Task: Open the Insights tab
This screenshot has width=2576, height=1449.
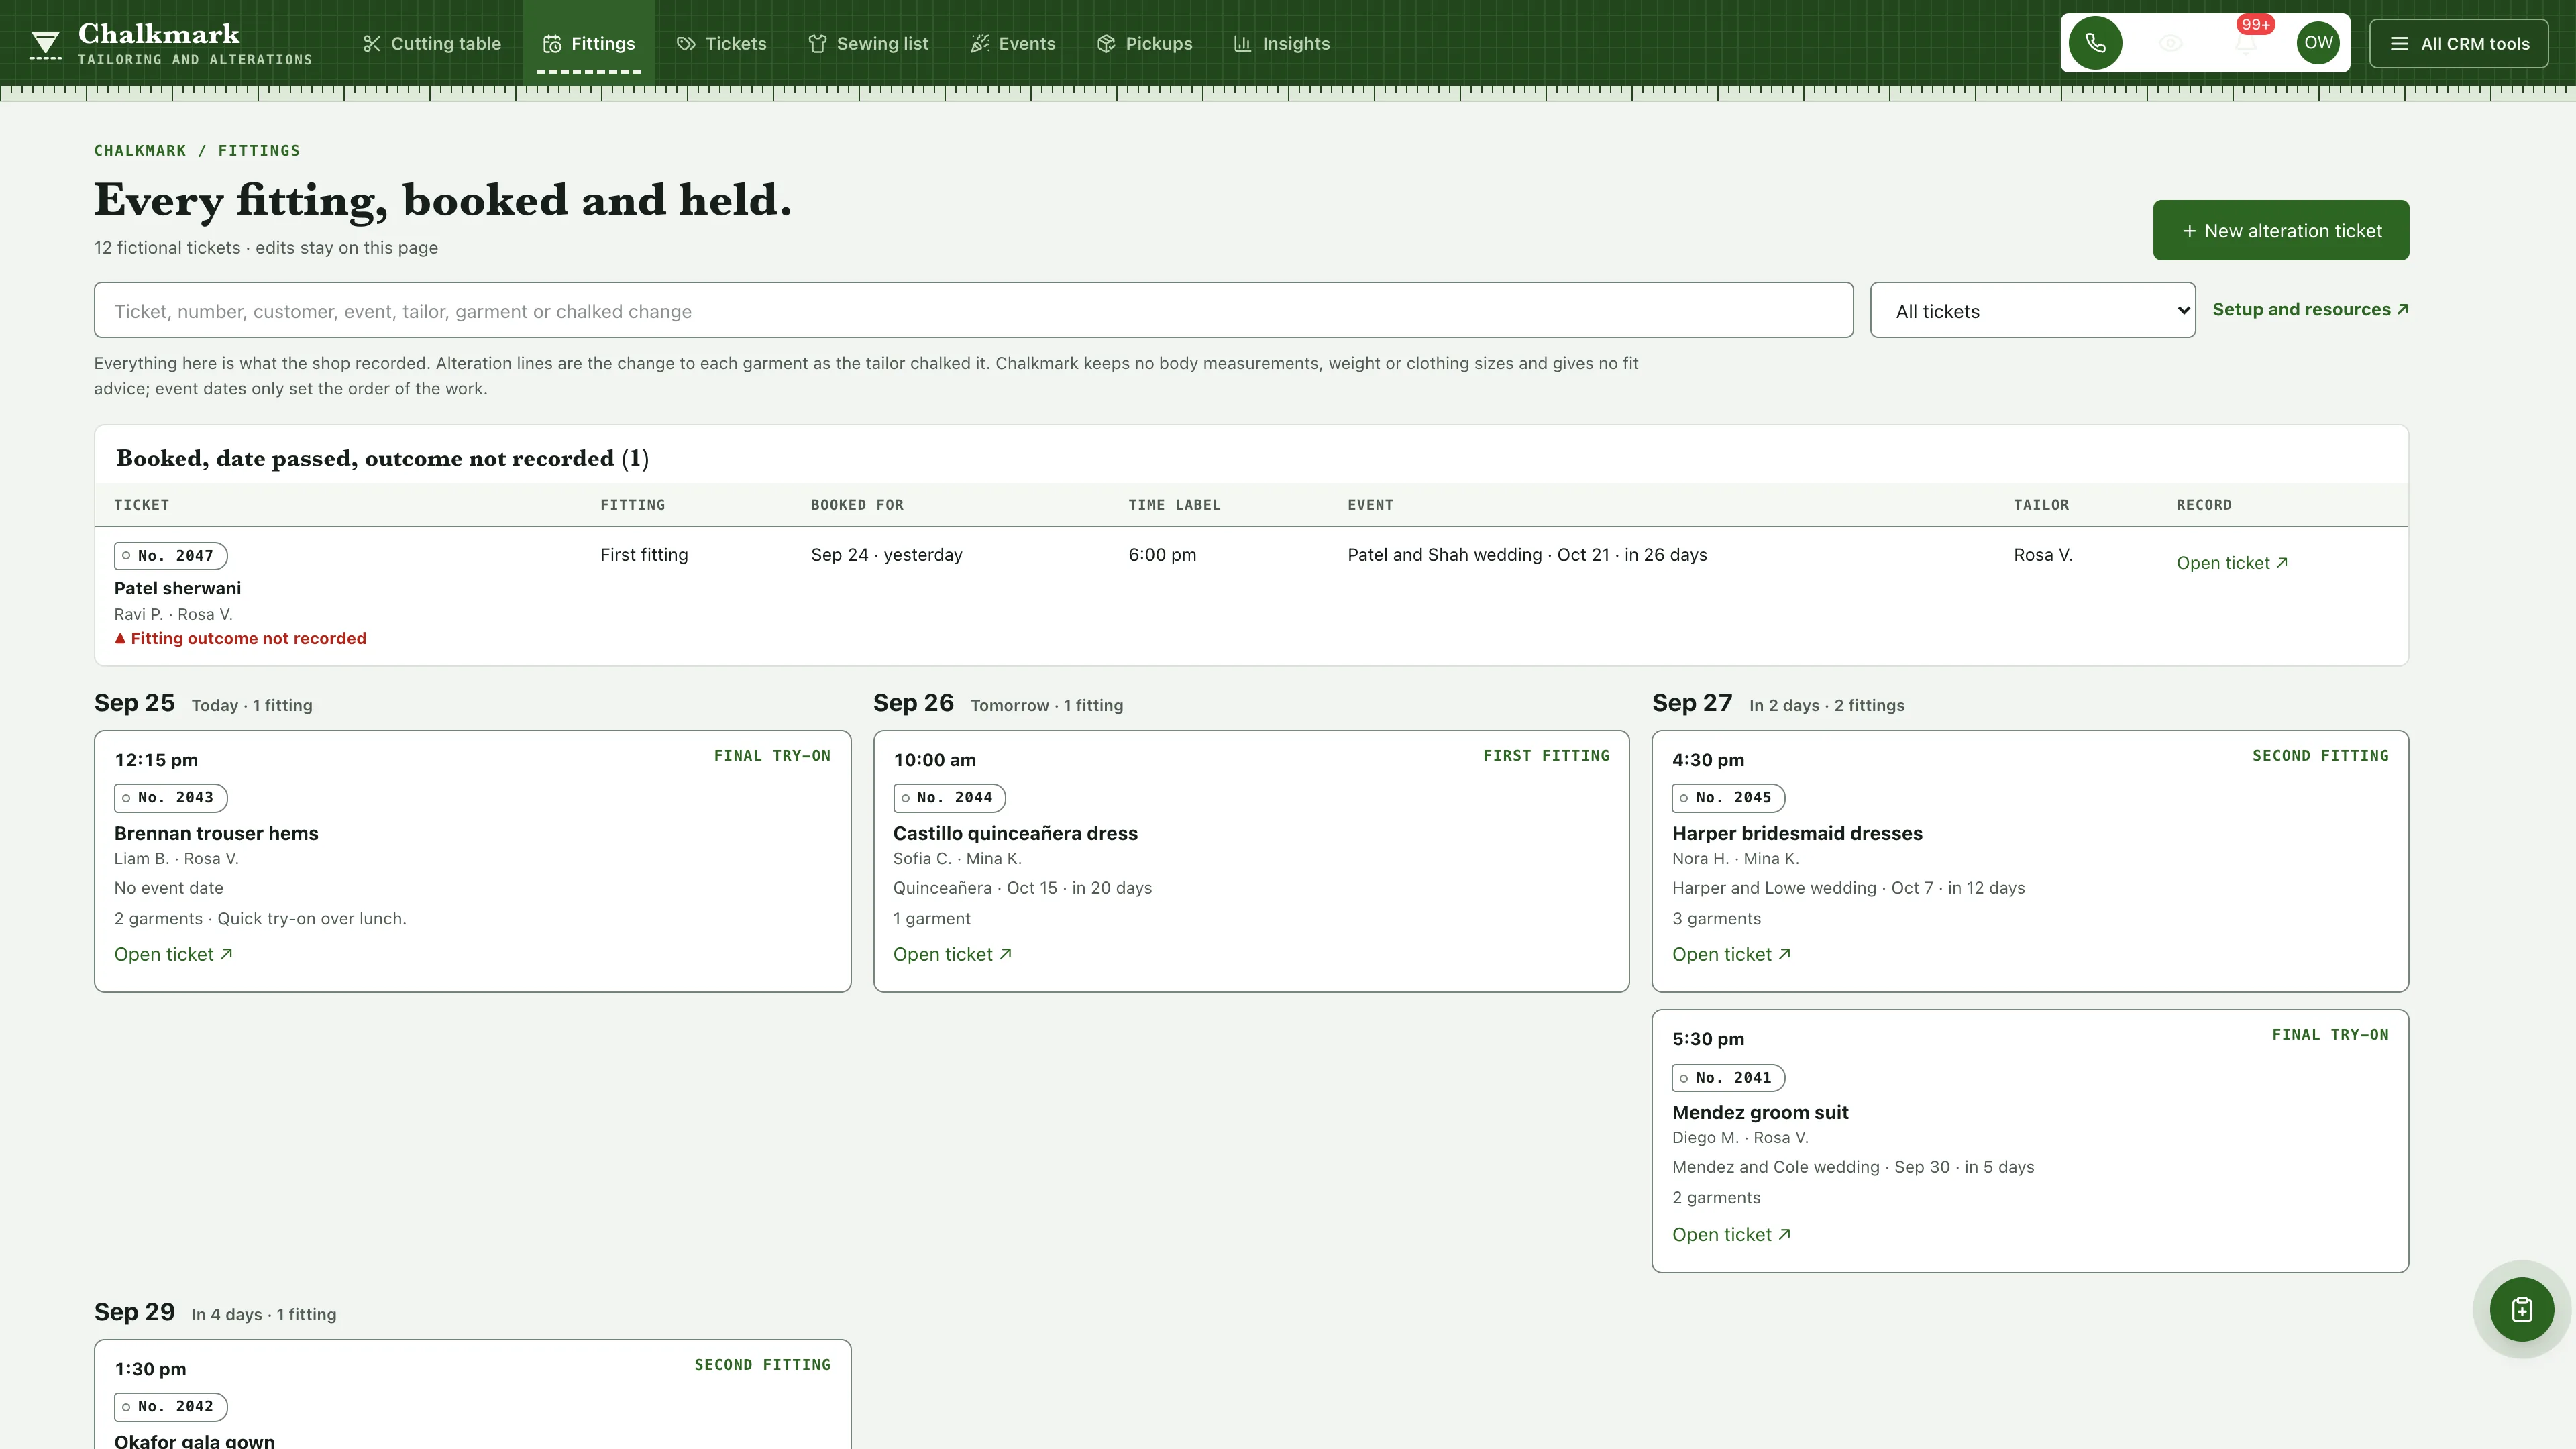Action: click(1281, 43)
